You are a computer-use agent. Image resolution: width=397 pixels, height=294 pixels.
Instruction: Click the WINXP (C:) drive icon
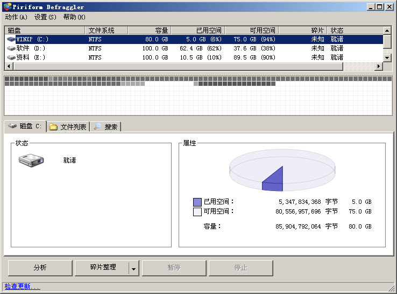pos(11,39)
